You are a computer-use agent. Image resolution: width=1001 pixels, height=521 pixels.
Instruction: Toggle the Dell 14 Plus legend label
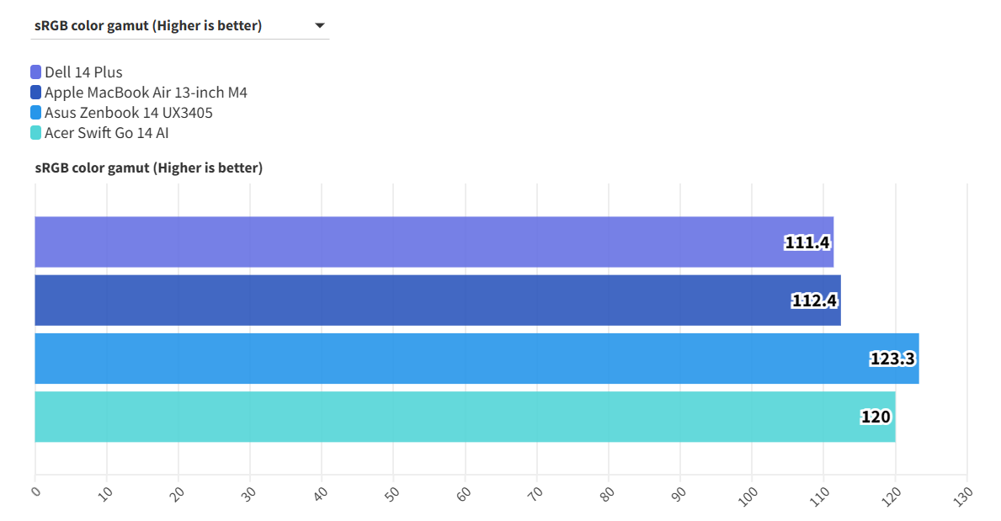(x=83, y=72)
